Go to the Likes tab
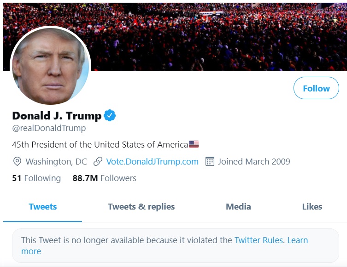This screenshot has height=267, width=347. click(312, 207)
